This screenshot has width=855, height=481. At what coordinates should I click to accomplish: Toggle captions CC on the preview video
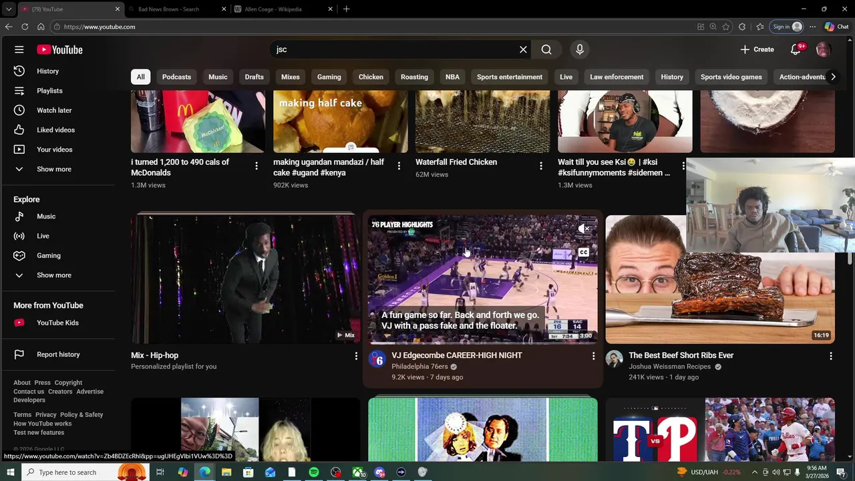pyautogui.click(x=583, y=253)
